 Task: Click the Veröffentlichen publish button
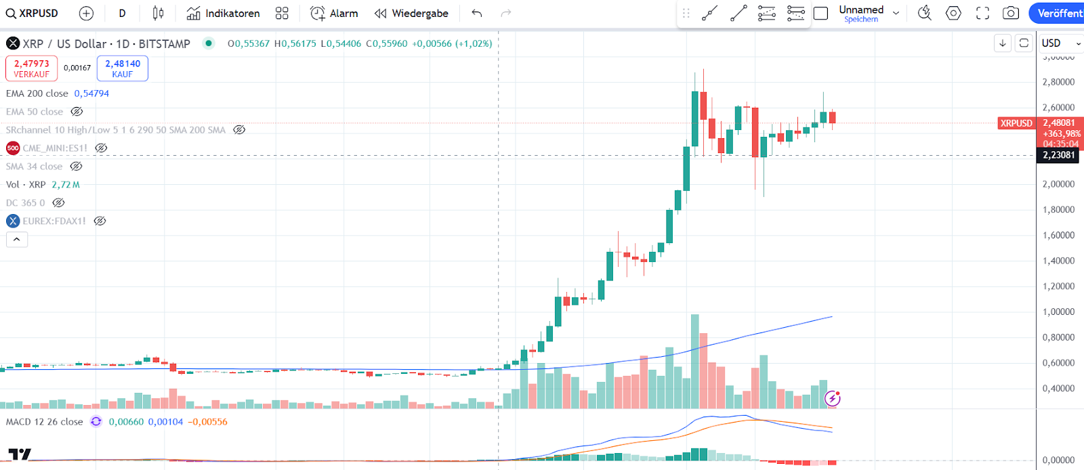[1057, 13]
